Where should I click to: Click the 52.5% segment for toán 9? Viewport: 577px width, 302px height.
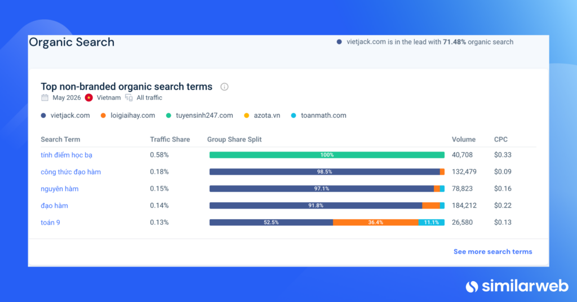coord(271,223)
